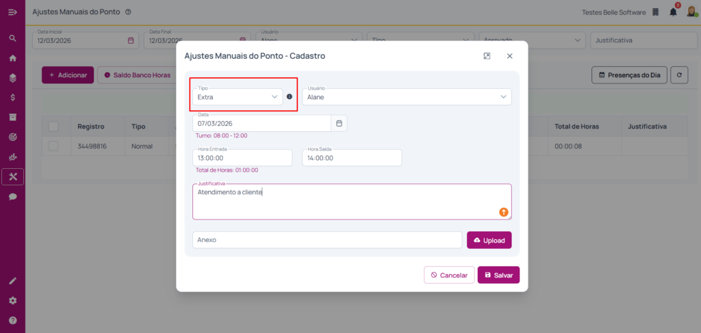Open the chat bubble icon in the sidebar
This screenshot has height=333, width=701.
point(12,196)
